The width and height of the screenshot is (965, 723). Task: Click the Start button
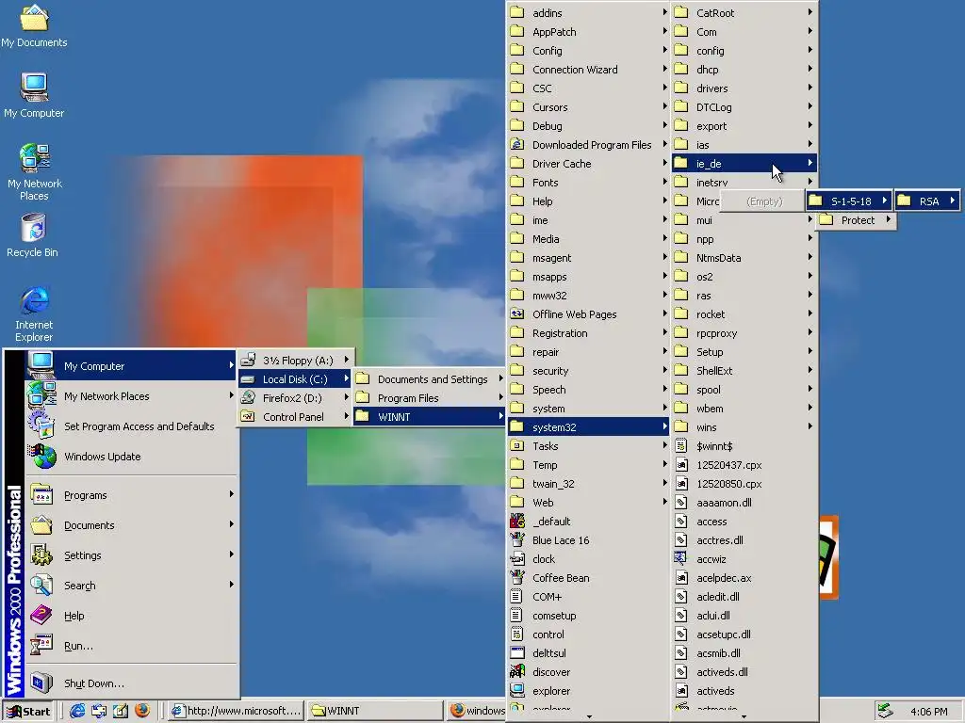click(x=28, y=712)
